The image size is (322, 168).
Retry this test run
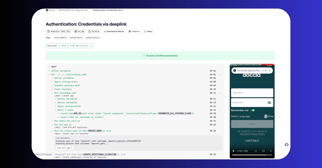(148, 31)
